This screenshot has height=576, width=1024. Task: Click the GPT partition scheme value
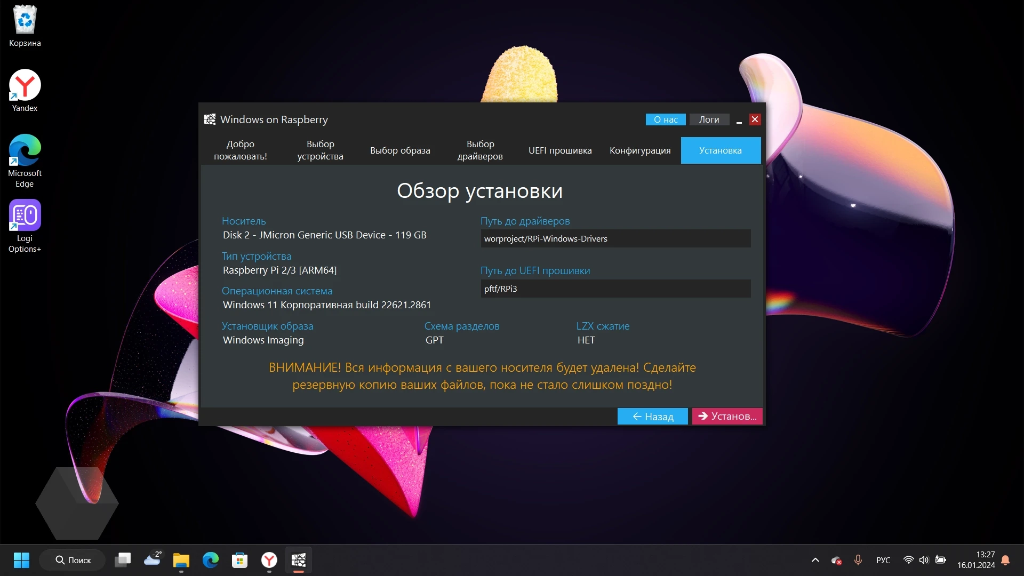pos(434,340)
